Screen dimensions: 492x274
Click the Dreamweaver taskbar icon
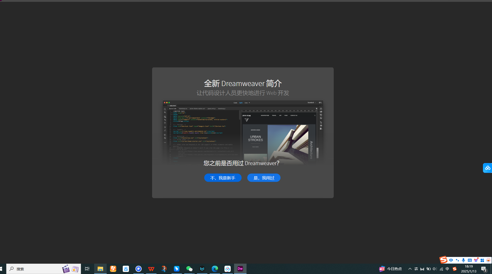click(240, 269)
